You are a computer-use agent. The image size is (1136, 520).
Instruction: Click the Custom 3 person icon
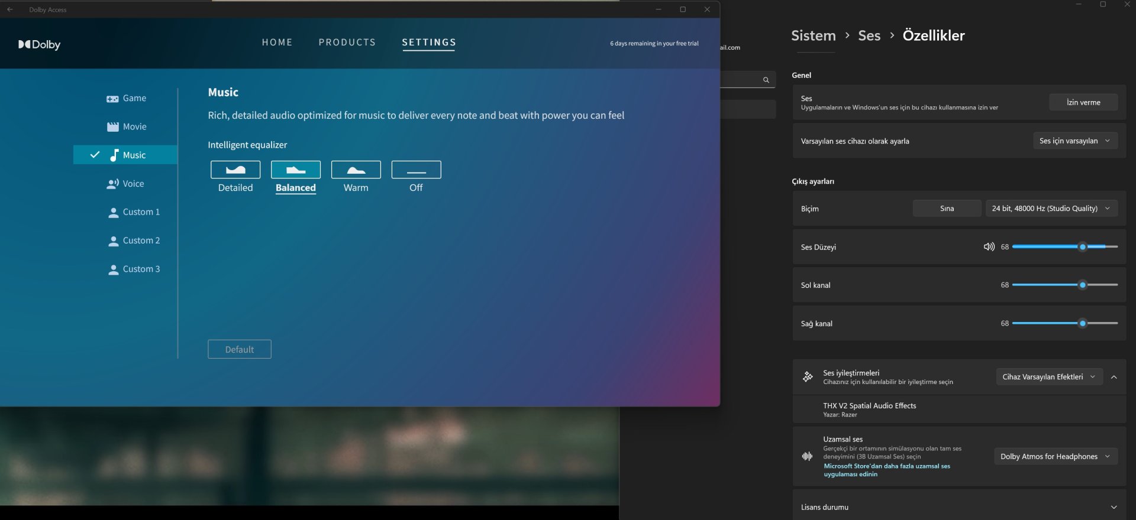click(114, 269)
